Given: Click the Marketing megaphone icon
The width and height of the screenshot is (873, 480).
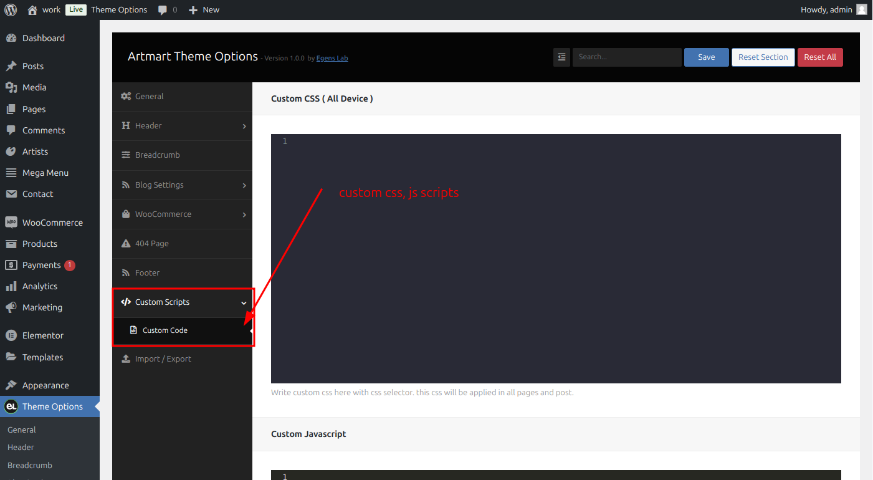Looking at the screenshot, I should point(11,307).
